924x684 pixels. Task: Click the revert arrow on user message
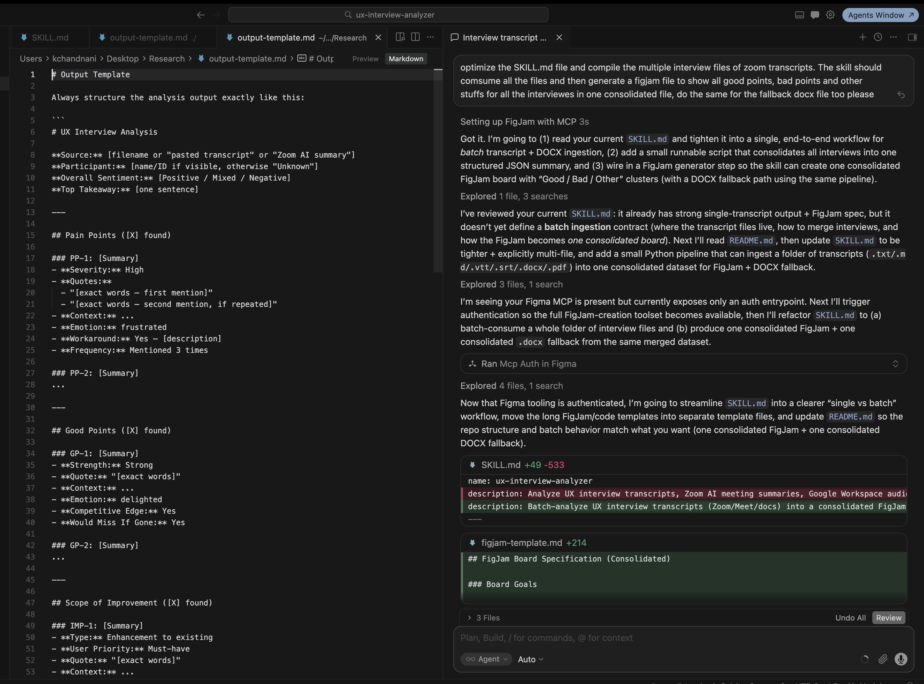click(901, 95)
